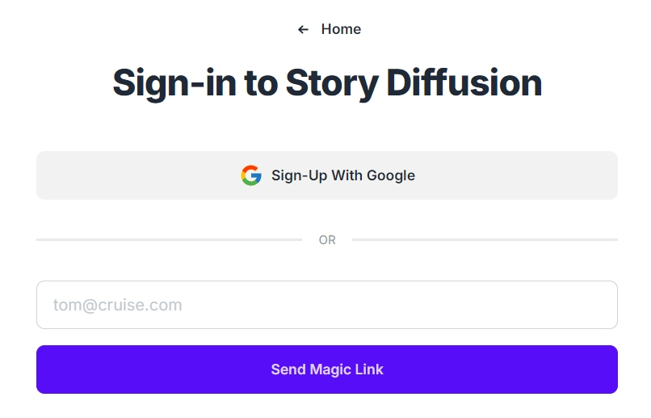The height and width of the screenshot is (418, 651).
Task: Click the divider line left of OR
Action: 169,239
